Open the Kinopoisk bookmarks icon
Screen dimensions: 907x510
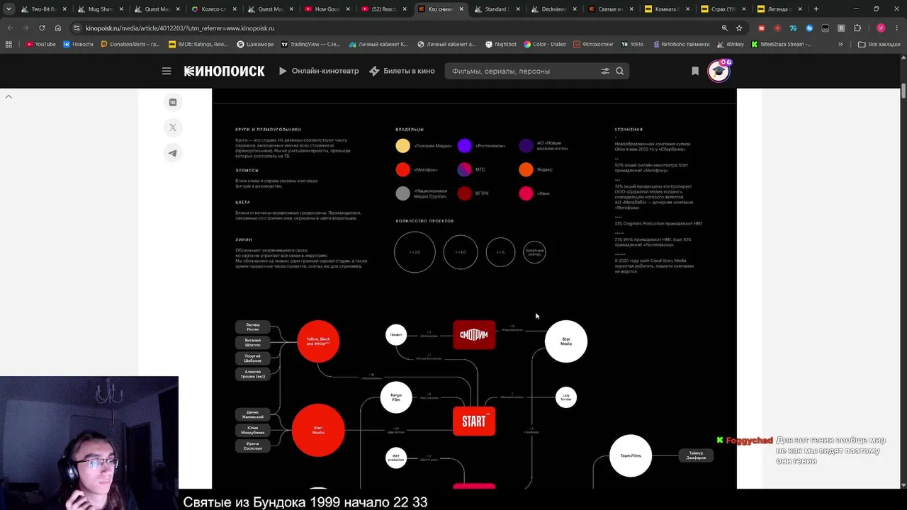coord(695,71)
